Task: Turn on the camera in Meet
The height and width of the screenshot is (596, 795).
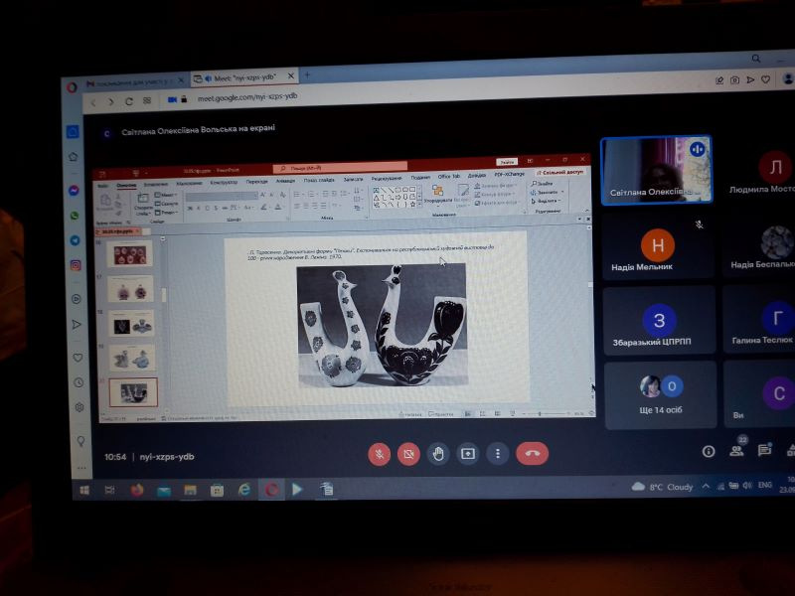Action: click(x=408, y=454)
